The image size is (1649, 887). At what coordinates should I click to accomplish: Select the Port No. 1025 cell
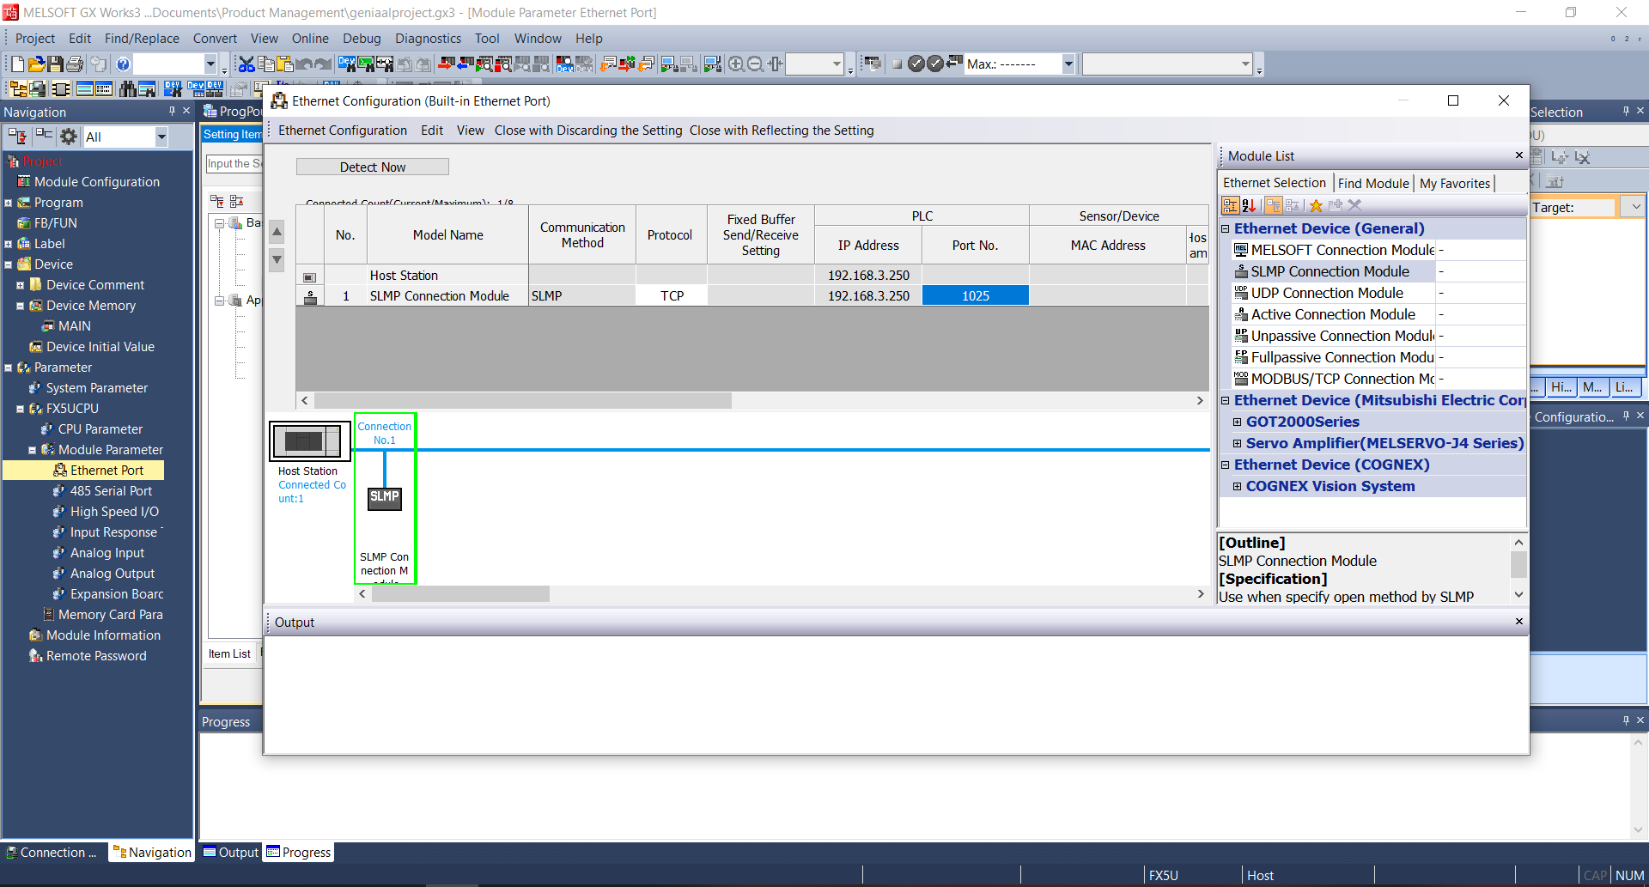(x=975, y=295)
